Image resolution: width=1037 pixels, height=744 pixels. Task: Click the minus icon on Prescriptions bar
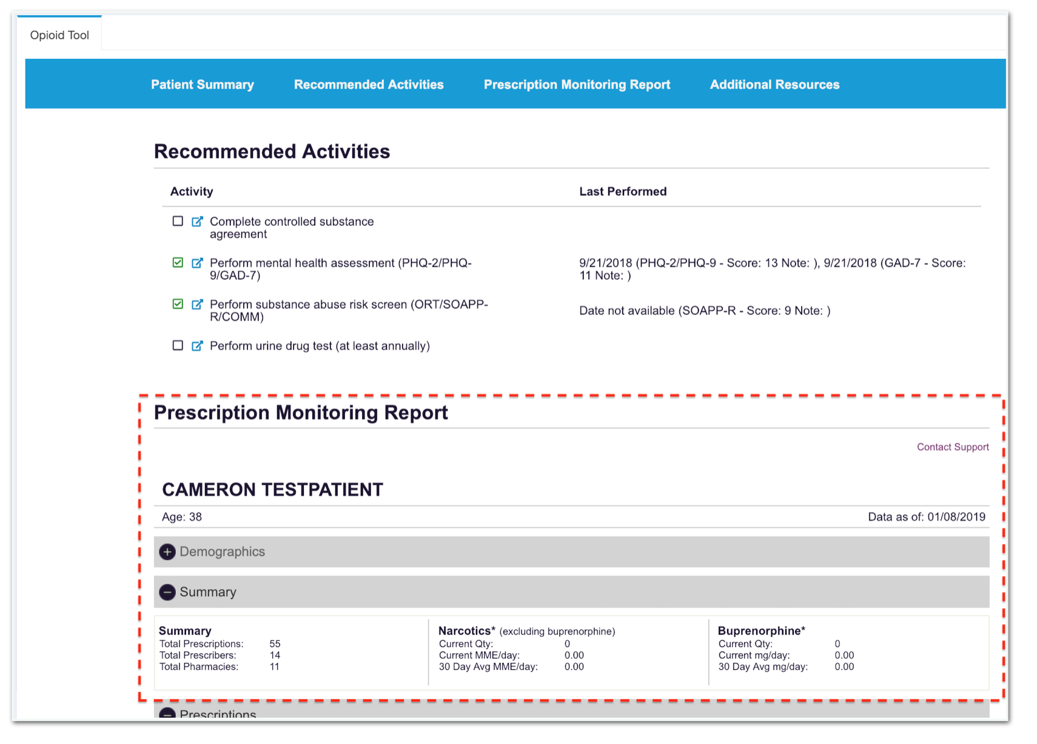pos(167,715)
